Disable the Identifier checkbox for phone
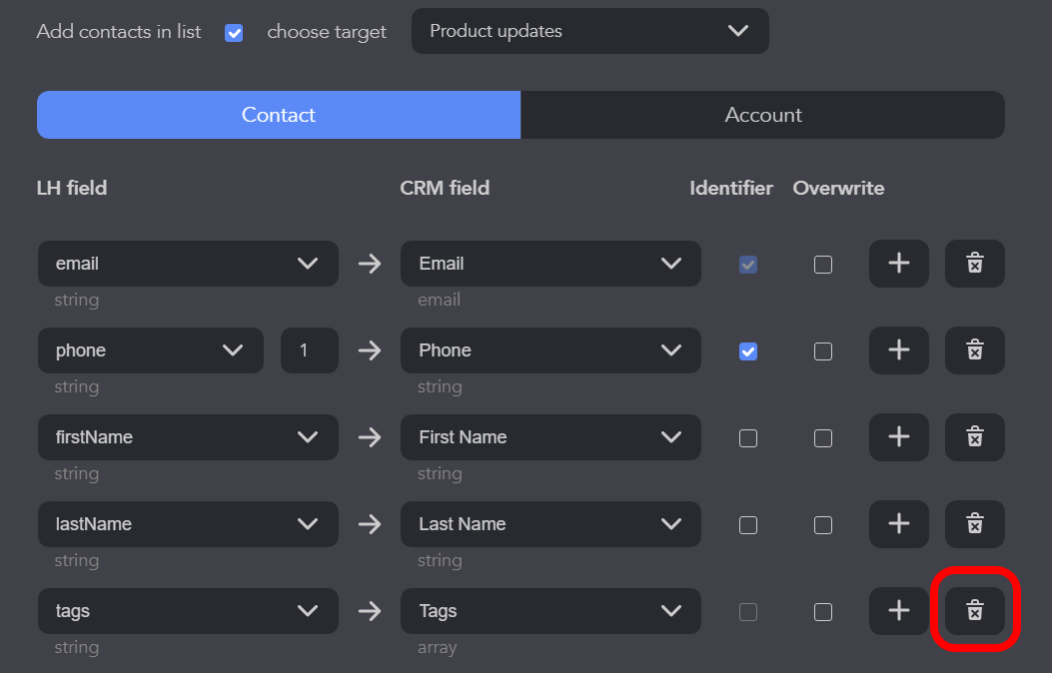The image size is (1052, 673). point(747,351)
